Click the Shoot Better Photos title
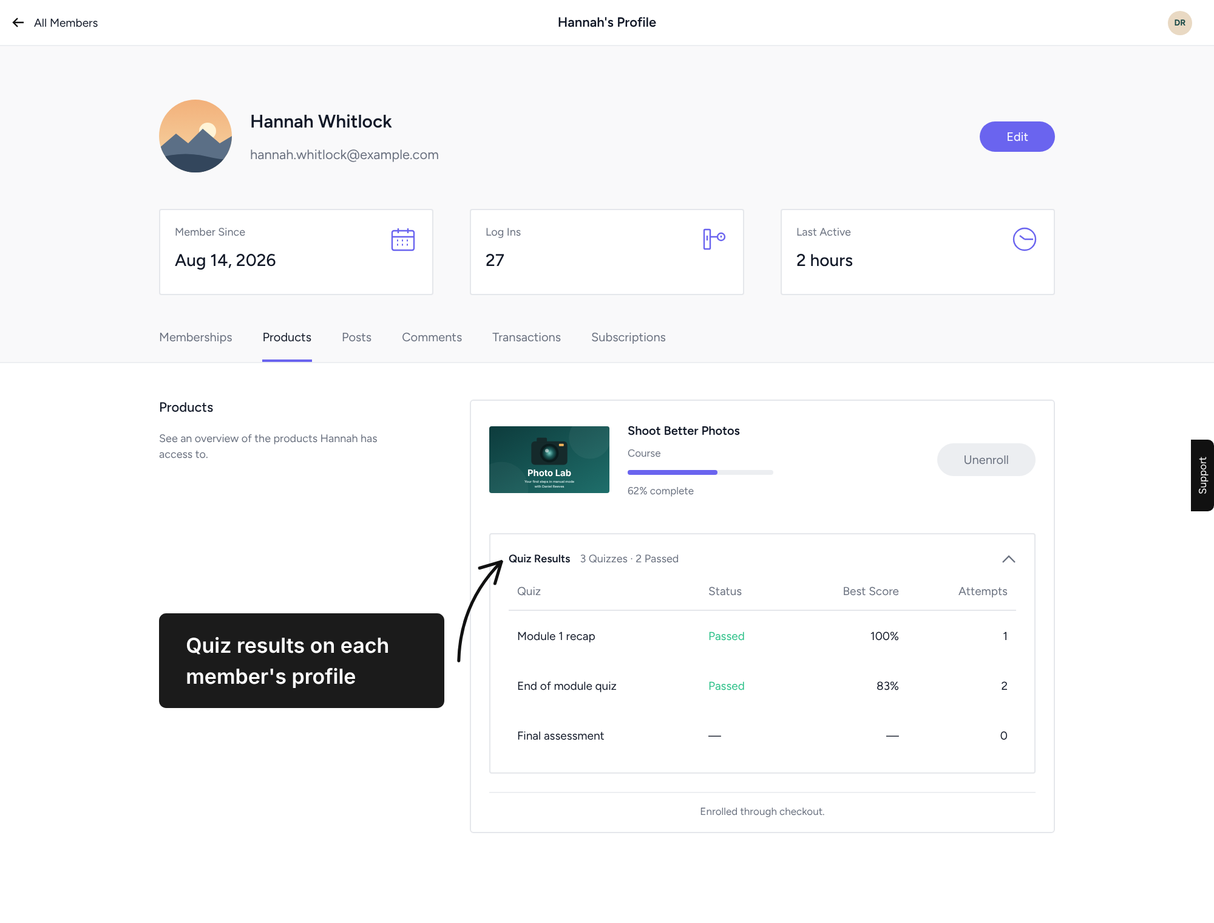Screen dimensions: 1214x923 tap(683, 431)
